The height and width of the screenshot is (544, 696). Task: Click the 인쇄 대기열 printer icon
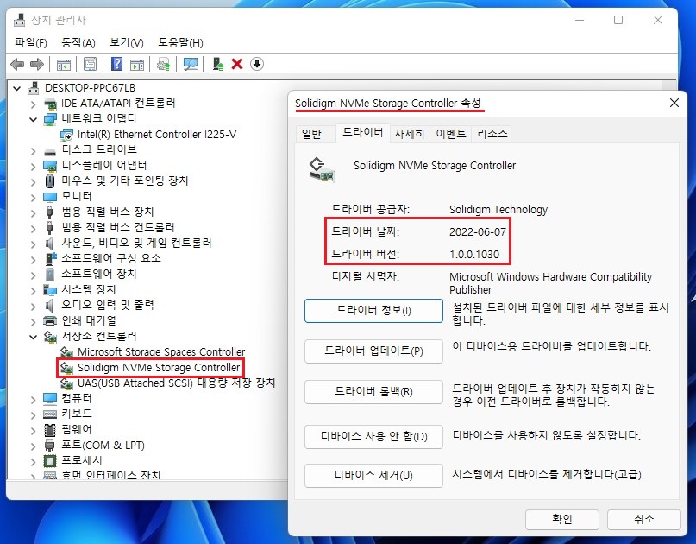coord(50,320)
